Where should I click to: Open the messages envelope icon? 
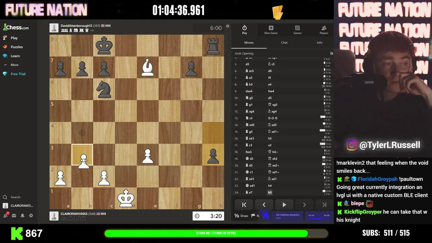14,215
